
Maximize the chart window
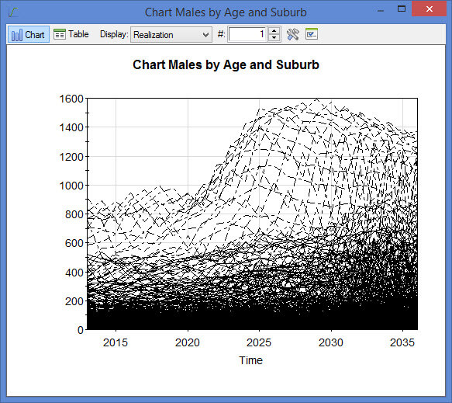[x=402, y=9]
